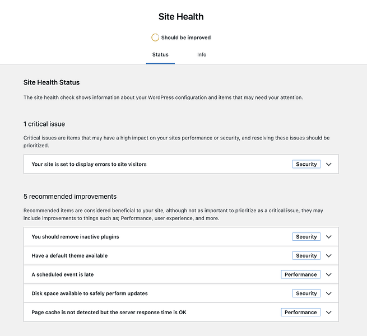This screenshot has height=336, width=367.
Task: Click Security badge on default theme row
Action: (x=306, y=256)
